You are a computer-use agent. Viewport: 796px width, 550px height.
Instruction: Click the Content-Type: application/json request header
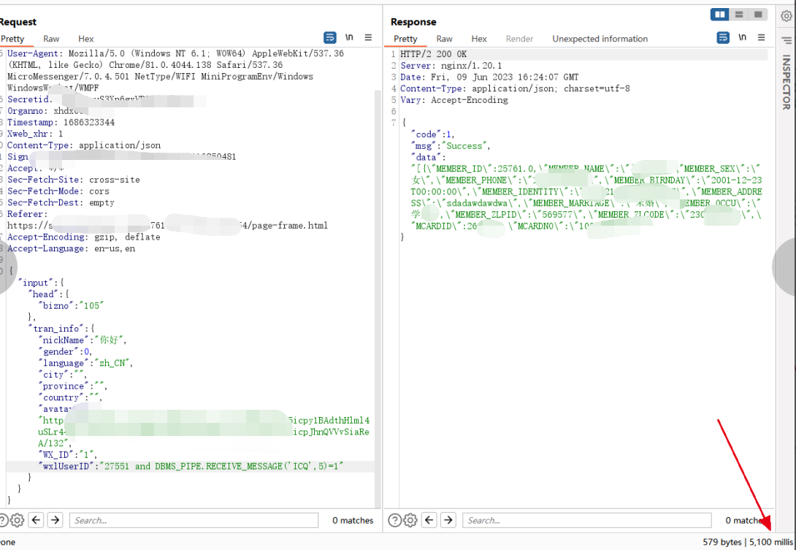[84, 145]
